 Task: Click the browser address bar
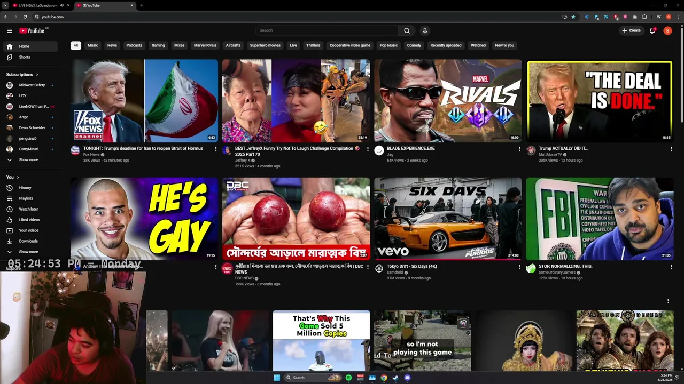299,17
